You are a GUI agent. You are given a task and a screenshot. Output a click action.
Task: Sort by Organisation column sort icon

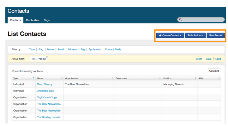click(x=112, y=78)
